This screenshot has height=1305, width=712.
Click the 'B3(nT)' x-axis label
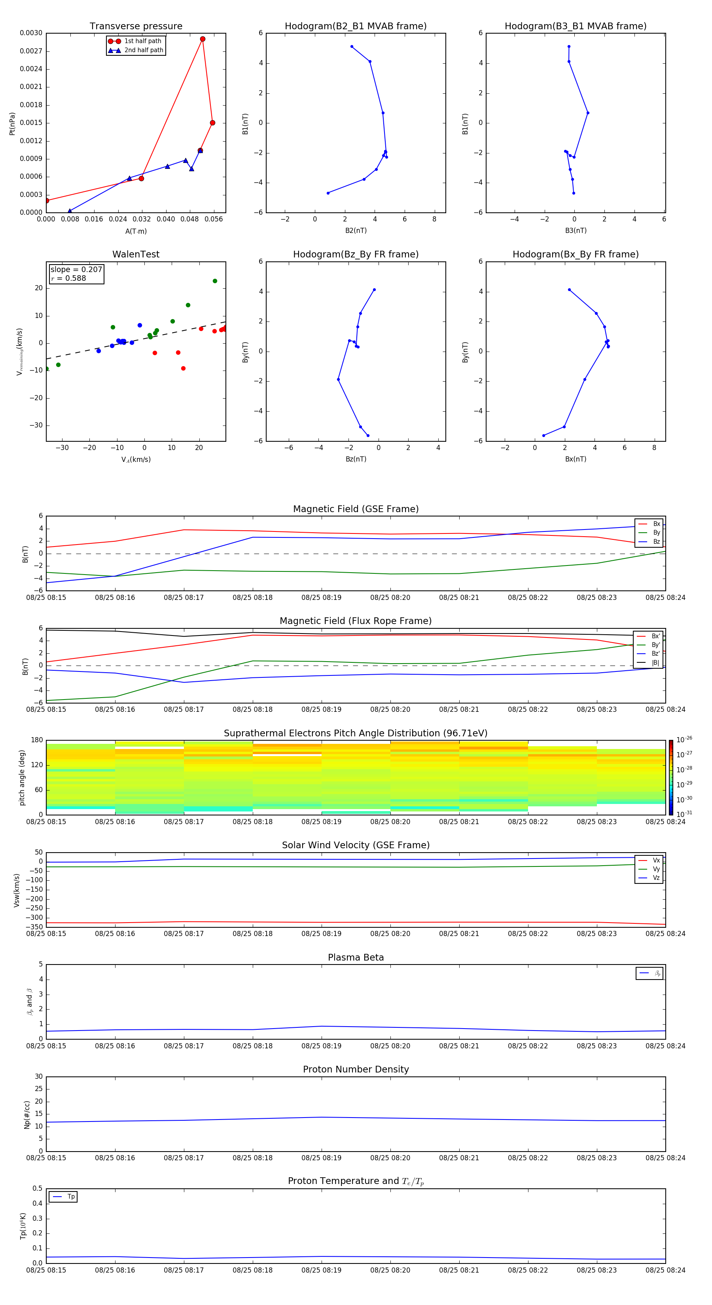tap(576, 231)
